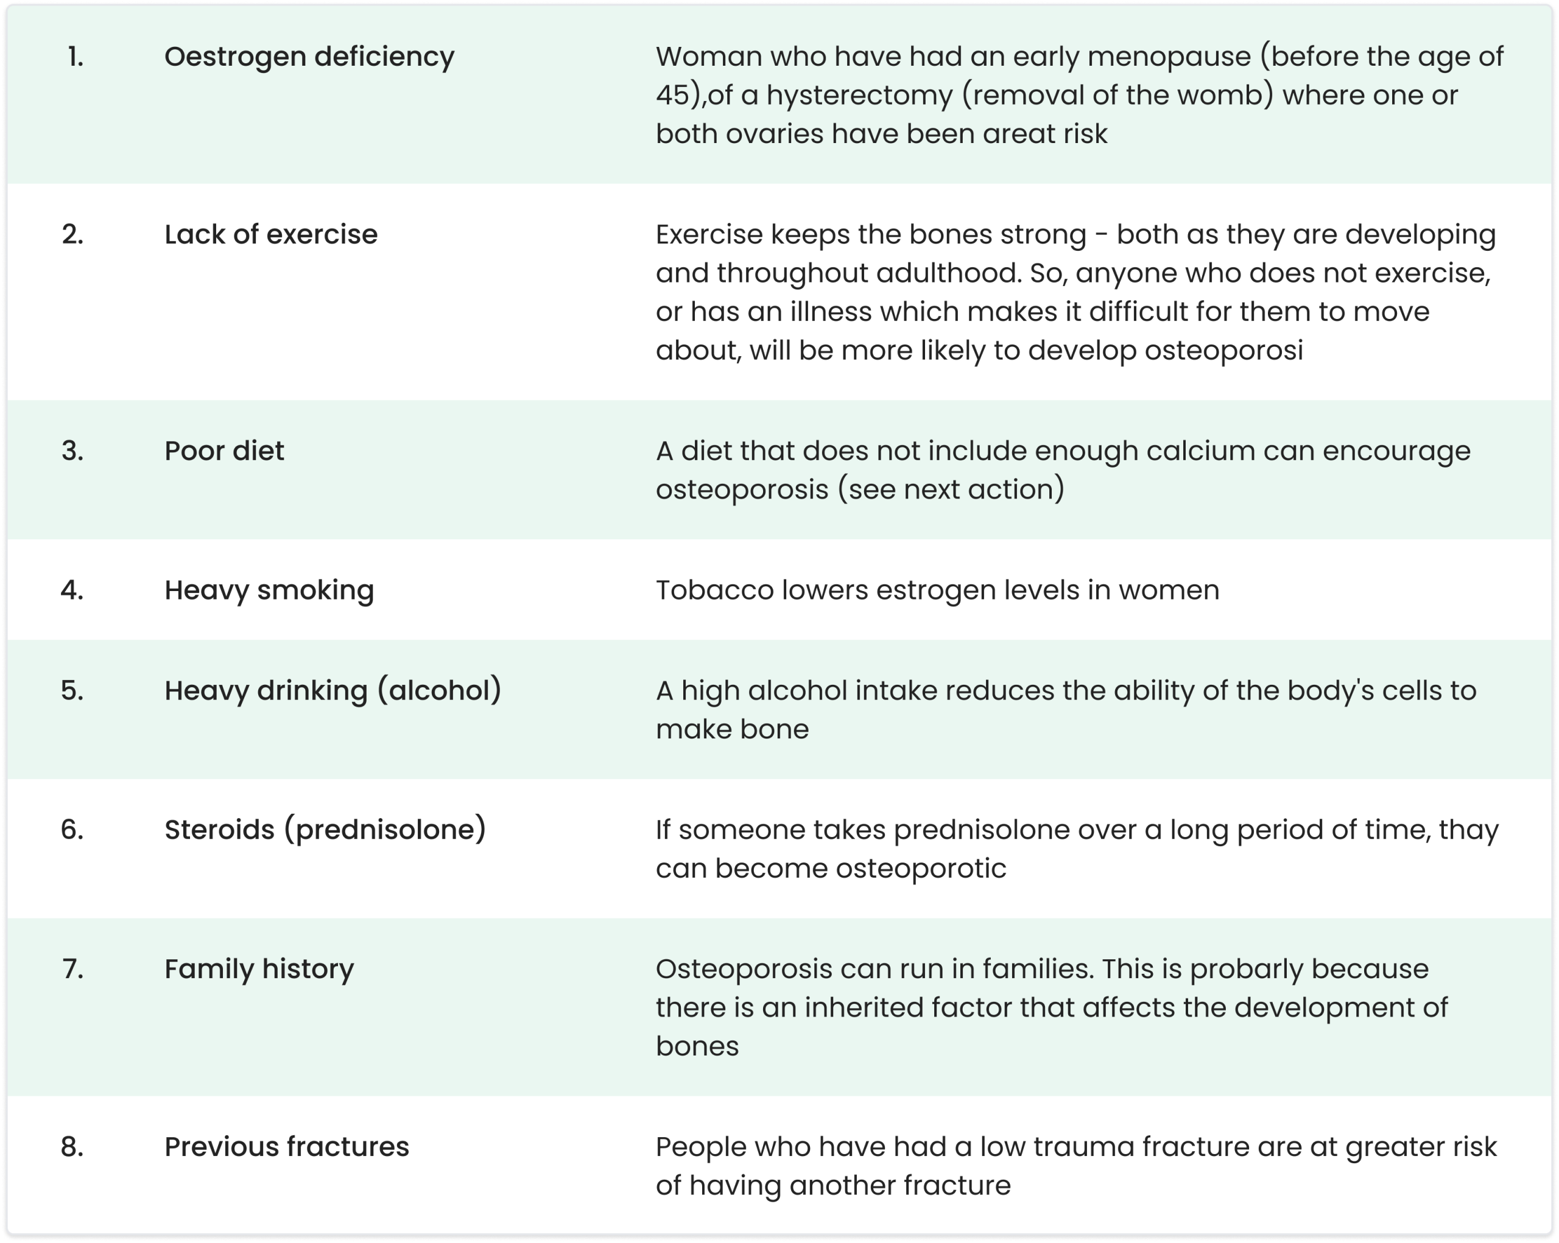Click row number 4 in the list

pos(72,590)
